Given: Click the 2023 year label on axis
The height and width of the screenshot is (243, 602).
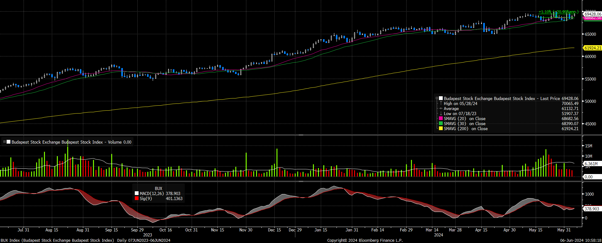Looking at the screenshot, I should (148, 235).
